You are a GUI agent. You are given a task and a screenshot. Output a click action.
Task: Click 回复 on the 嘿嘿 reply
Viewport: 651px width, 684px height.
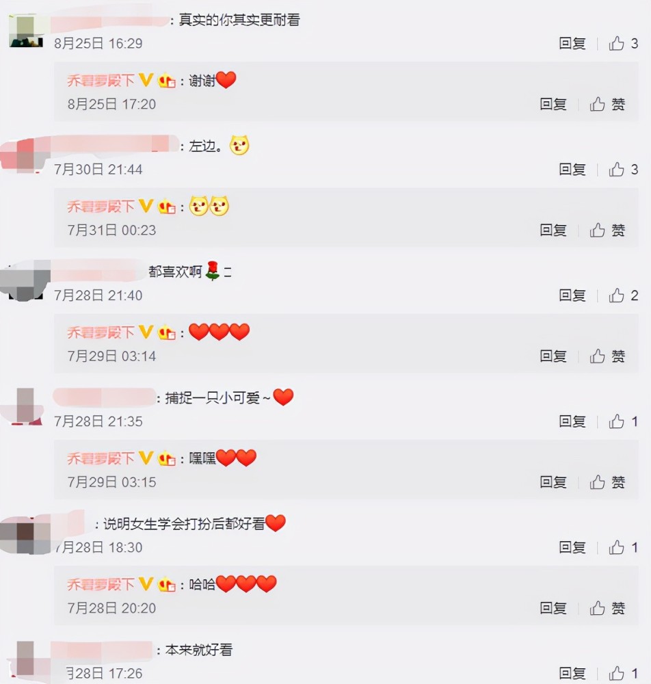tap(553, 482)
